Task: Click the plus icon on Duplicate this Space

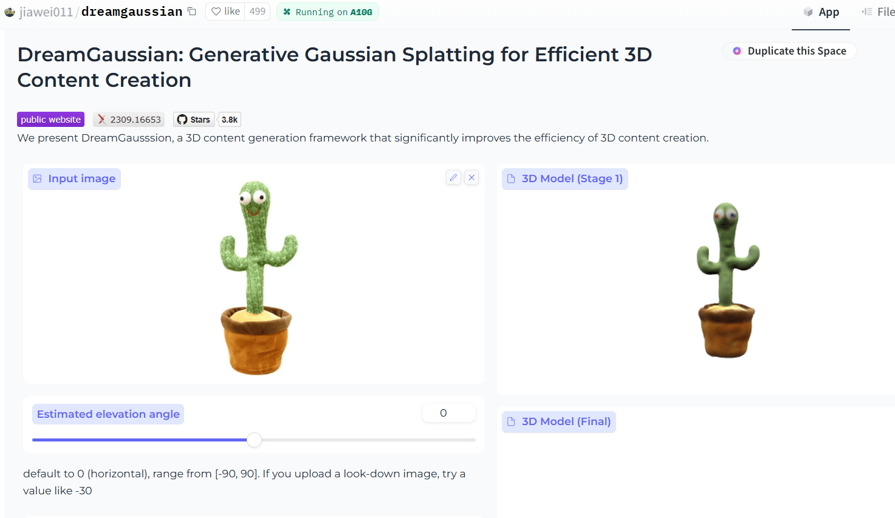Action: tap(736, 51)
